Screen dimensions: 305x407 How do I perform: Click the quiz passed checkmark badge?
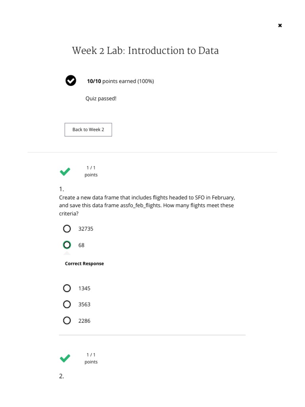coord(71,81)
